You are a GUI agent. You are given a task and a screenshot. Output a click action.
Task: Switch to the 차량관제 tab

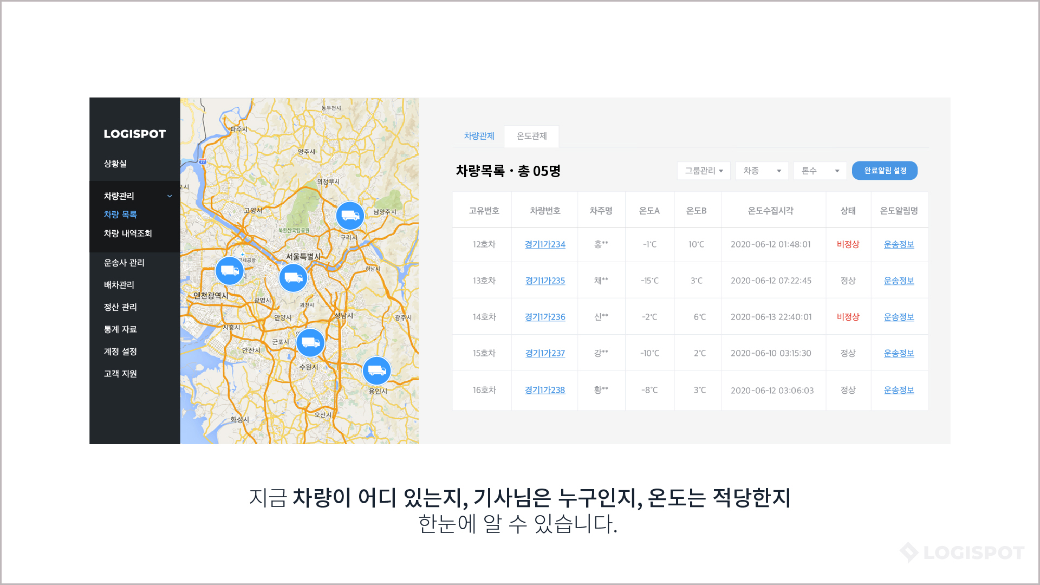479,136
